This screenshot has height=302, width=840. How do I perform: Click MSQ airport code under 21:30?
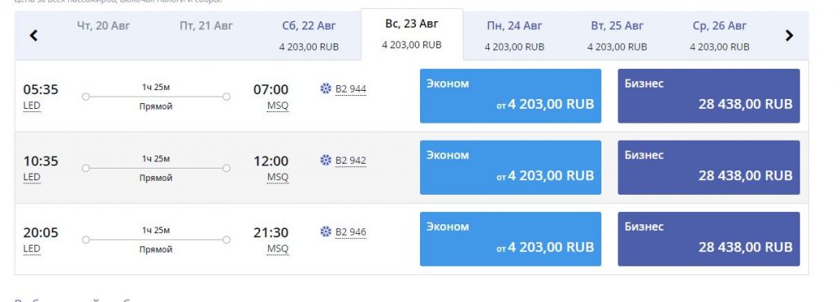[x=277, y=249]
